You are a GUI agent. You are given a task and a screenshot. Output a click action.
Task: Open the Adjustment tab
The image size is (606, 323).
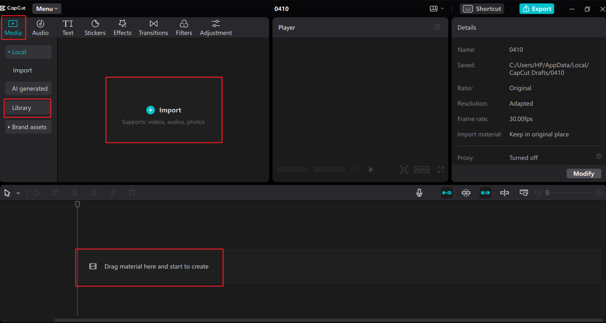click(216, 28)
